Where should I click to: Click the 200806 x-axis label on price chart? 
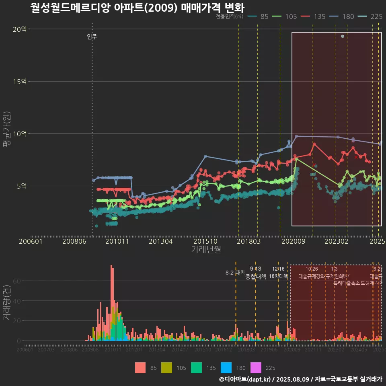pyautogui.click(x=74, y=241)
